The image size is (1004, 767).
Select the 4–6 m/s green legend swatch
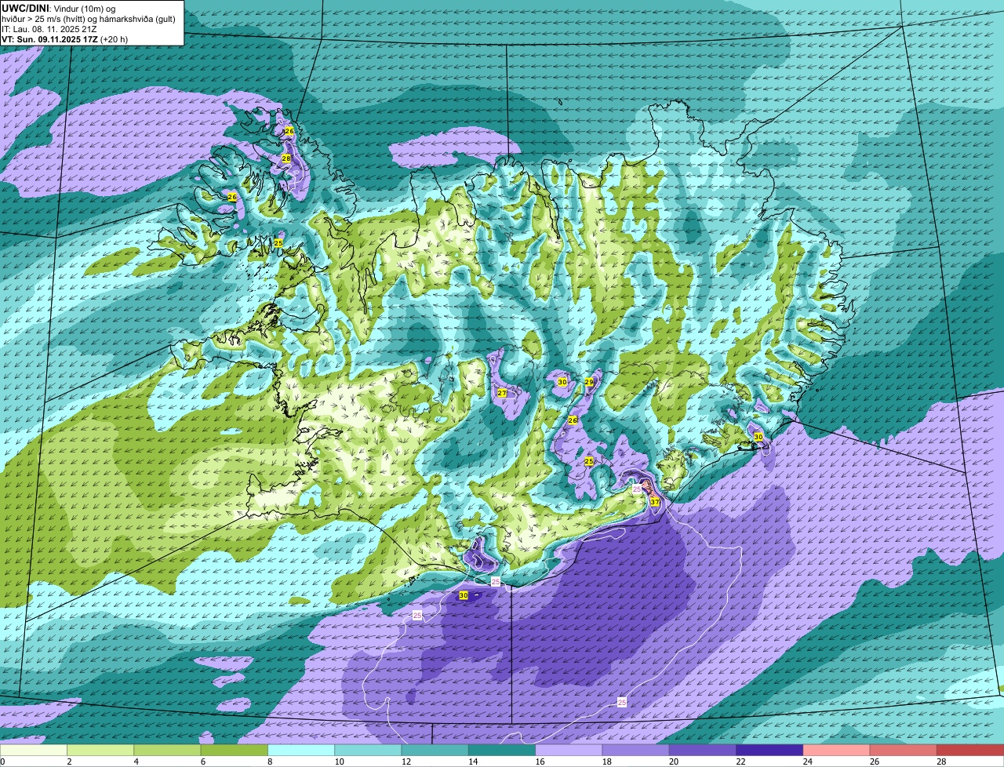click(167, 751)
